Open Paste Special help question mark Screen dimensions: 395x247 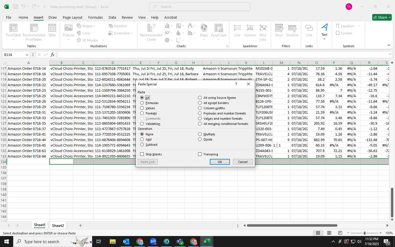coord(236,84)
